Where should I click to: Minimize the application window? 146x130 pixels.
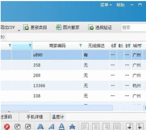(x=132, y=5)
